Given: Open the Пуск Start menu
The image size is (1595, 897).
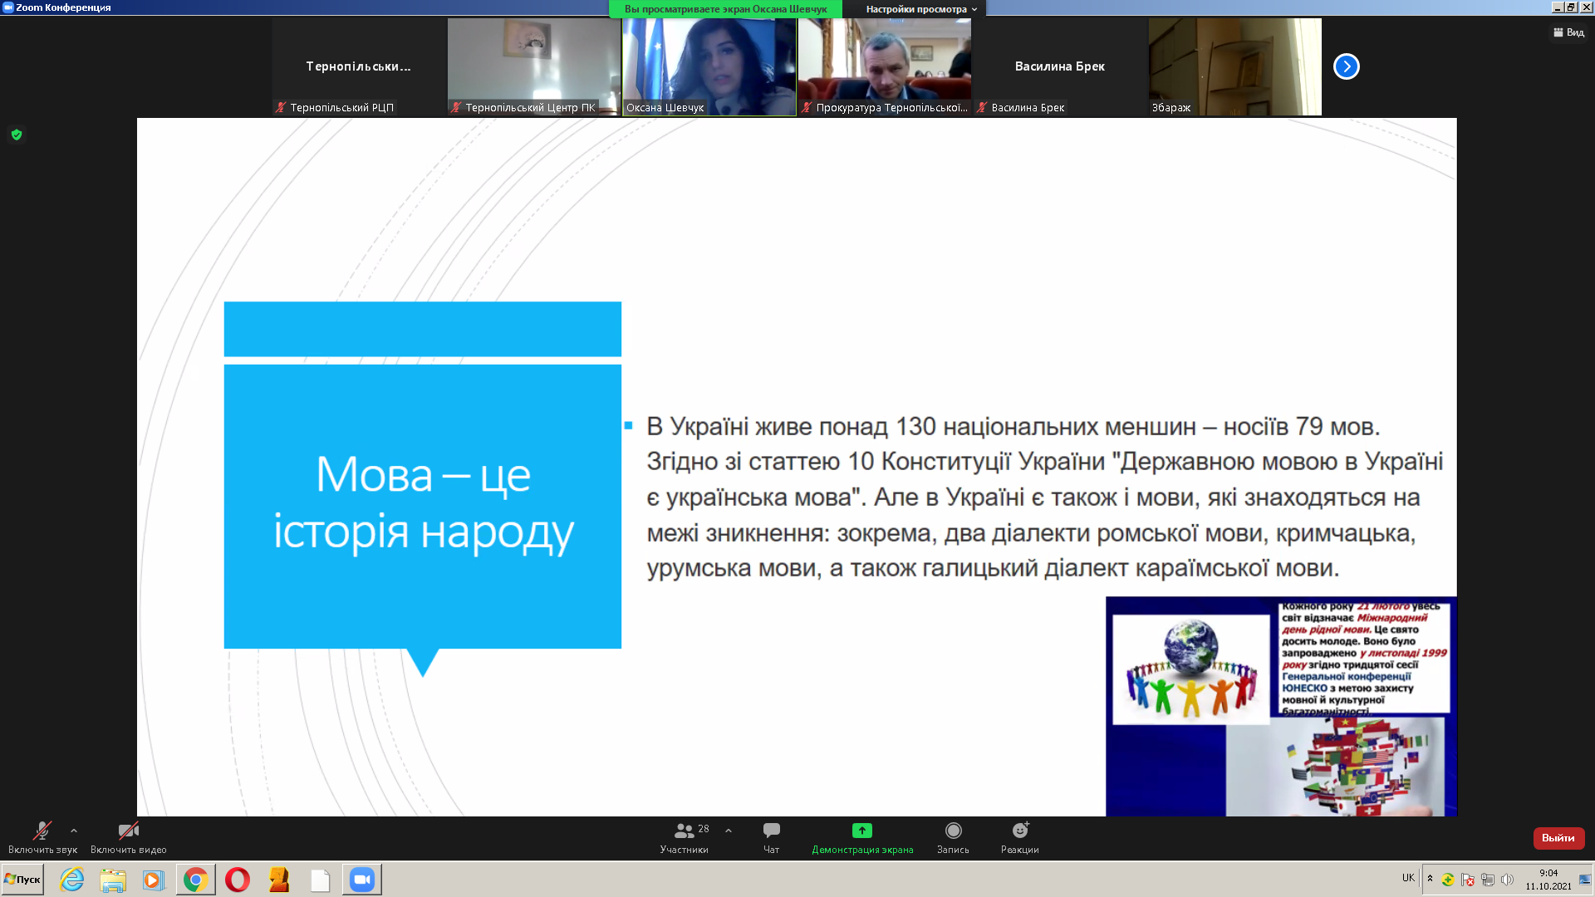Looking at the screenshot, I should click(22, 880).
